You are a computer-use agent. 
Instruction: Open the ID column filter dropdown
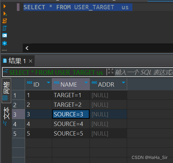coord(49,82)
